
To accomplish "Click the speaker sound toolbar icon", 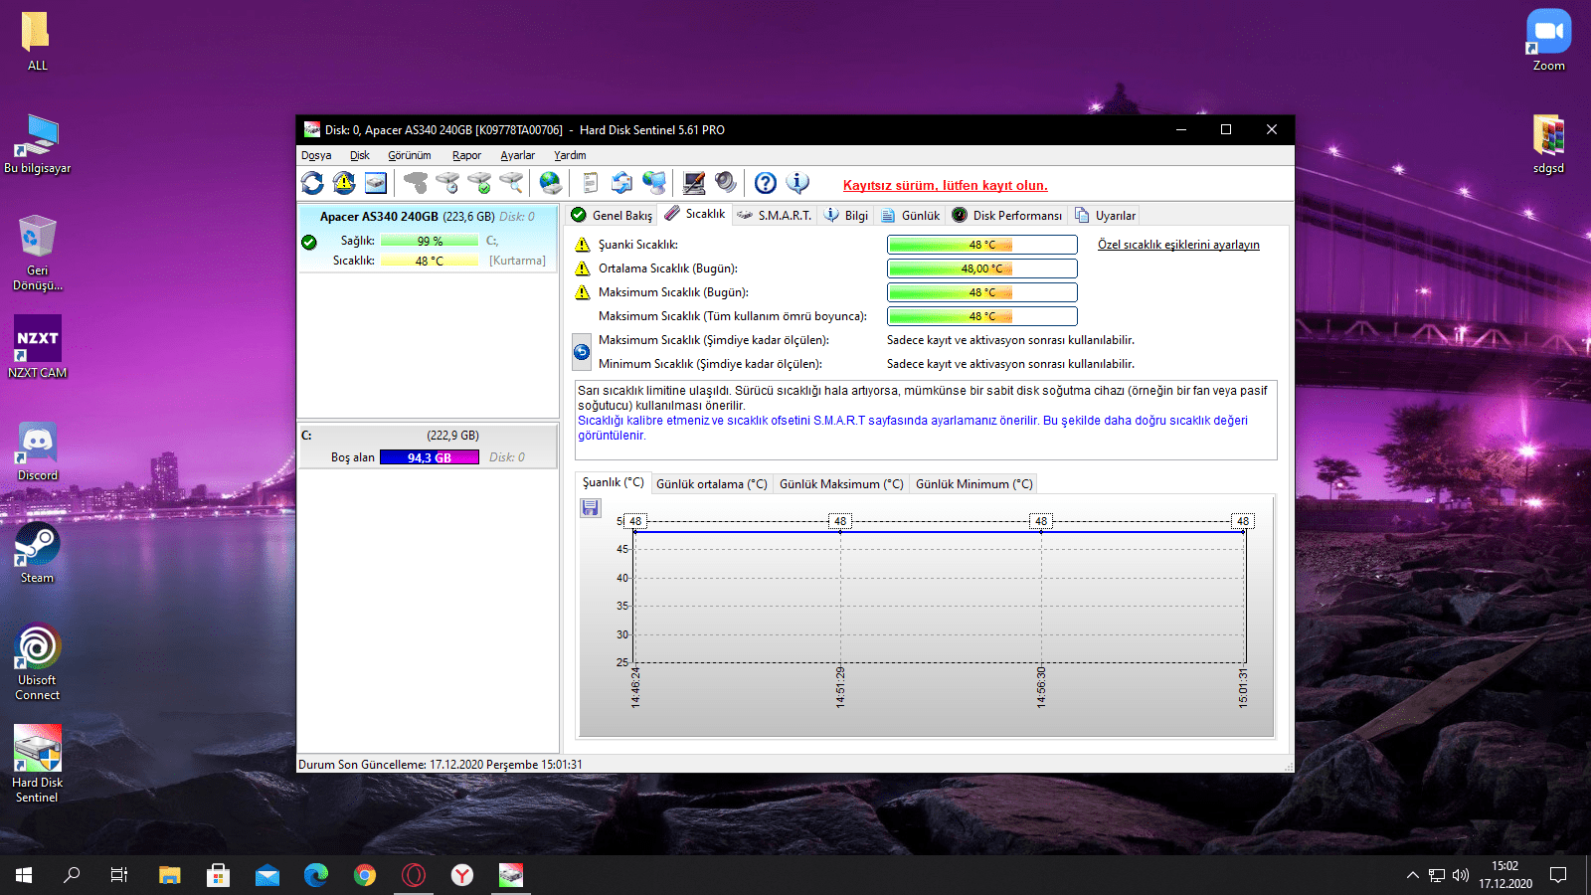I will click(726, 183).
